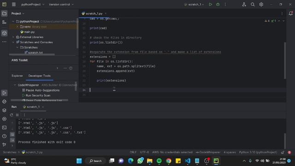The image size is (295, 166).
Task: Open Run tool window from left sidebar
Action: pos(4,93)
